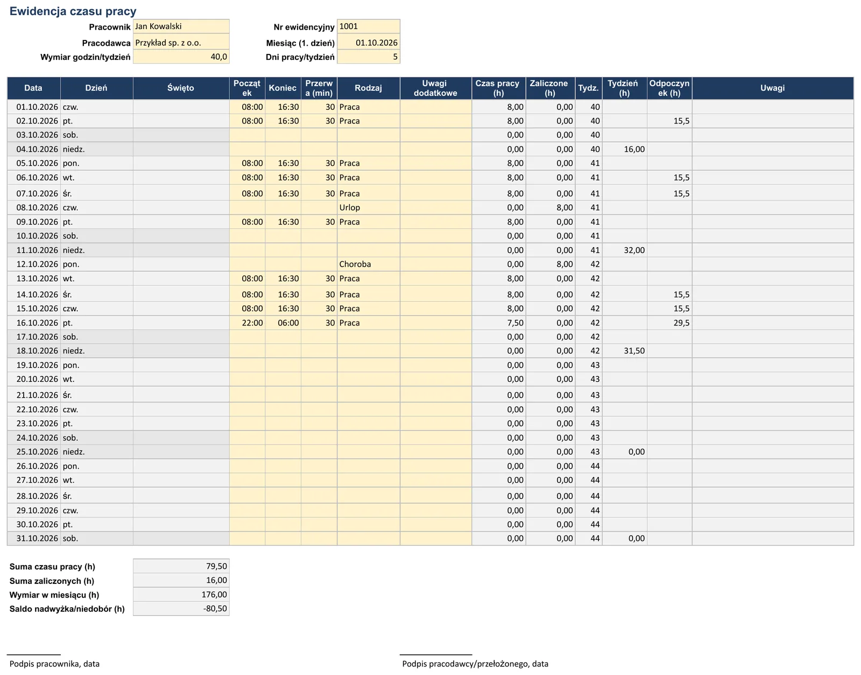Select the Podpis pracownika, data label
Screen dimensions: 861x675
tap(54, 664)
